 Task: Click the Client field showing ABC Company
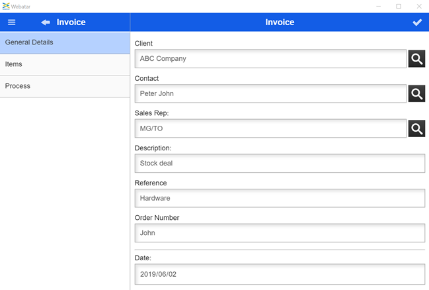tap(270, 59)
